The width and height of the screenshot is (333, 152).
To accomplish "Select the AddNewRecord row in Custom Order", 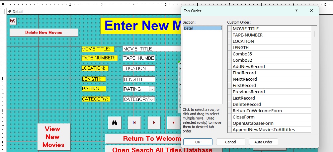I will click(271, 66).
